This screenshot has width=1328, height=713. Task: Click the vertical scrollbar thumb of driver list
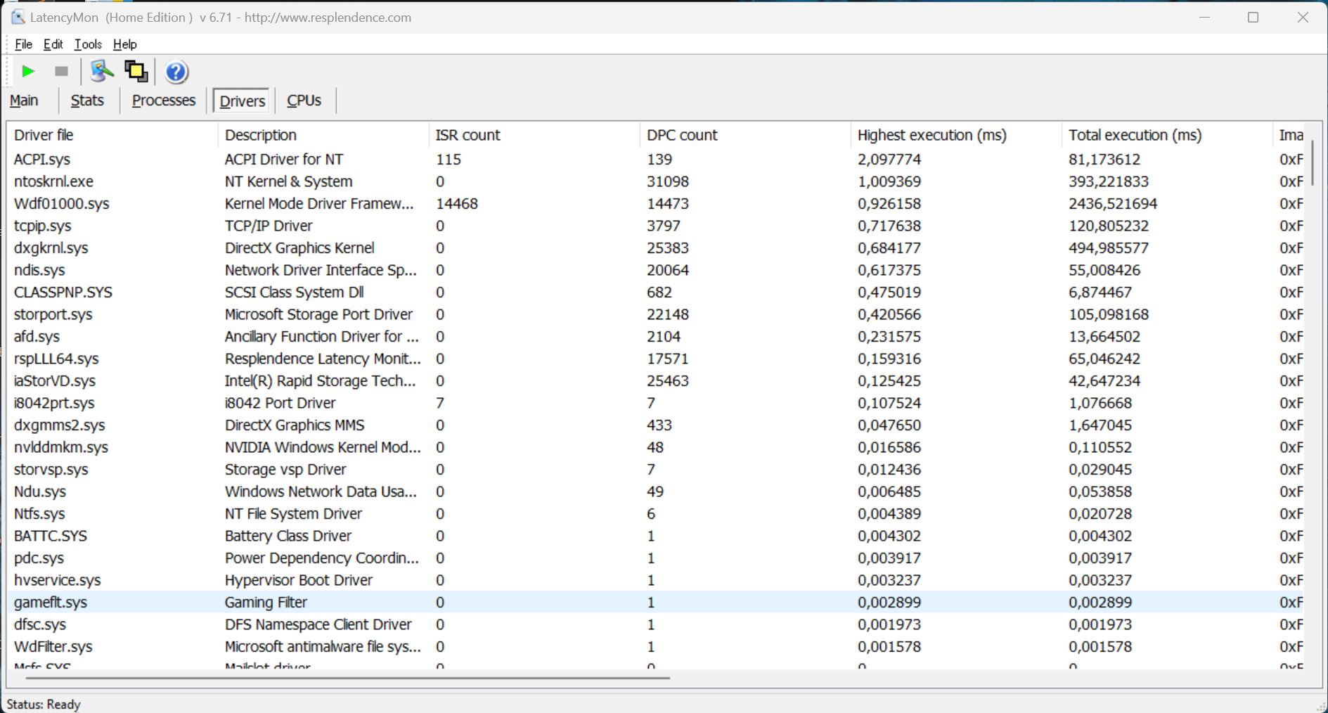pos(1312,162)
